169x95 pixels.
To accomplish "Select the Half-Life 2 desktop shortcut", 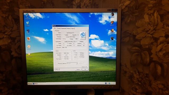I will (x=112, y=22).
